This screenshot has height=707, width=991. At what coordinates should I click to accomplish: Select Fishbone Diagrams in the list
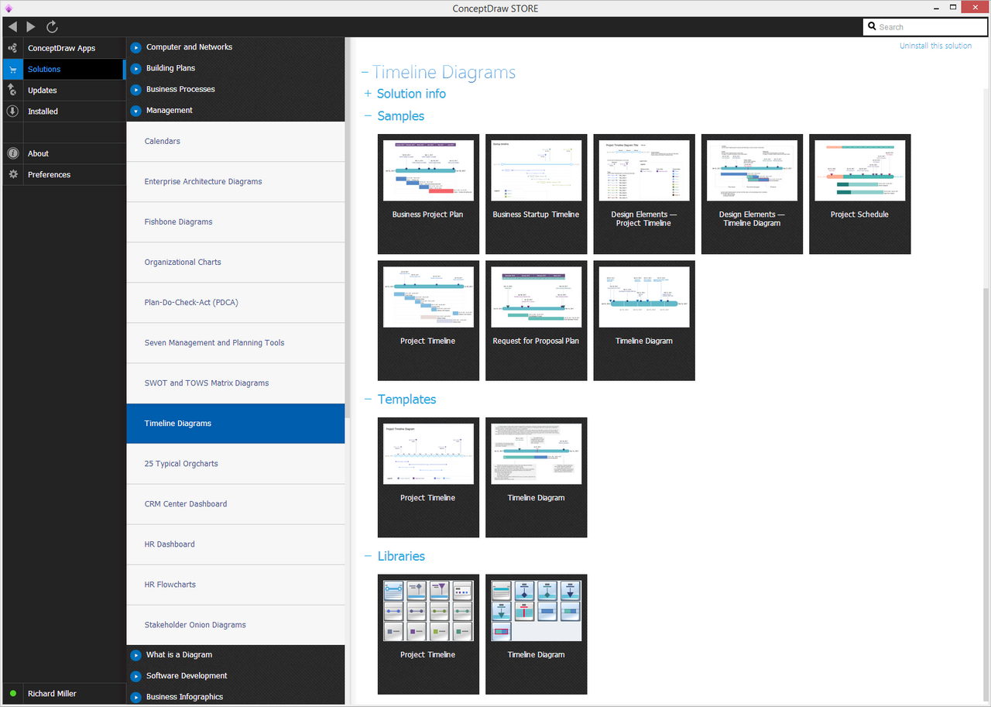235,222
